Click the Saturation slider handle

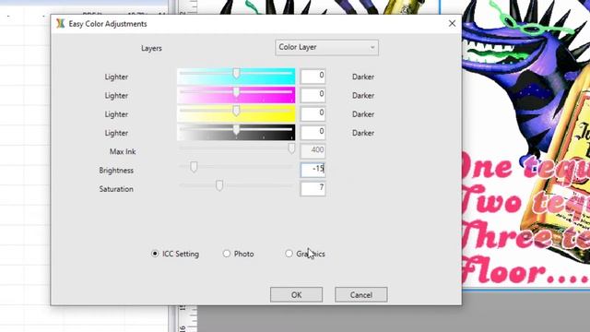pyautogui.click(x=219, y=185)
